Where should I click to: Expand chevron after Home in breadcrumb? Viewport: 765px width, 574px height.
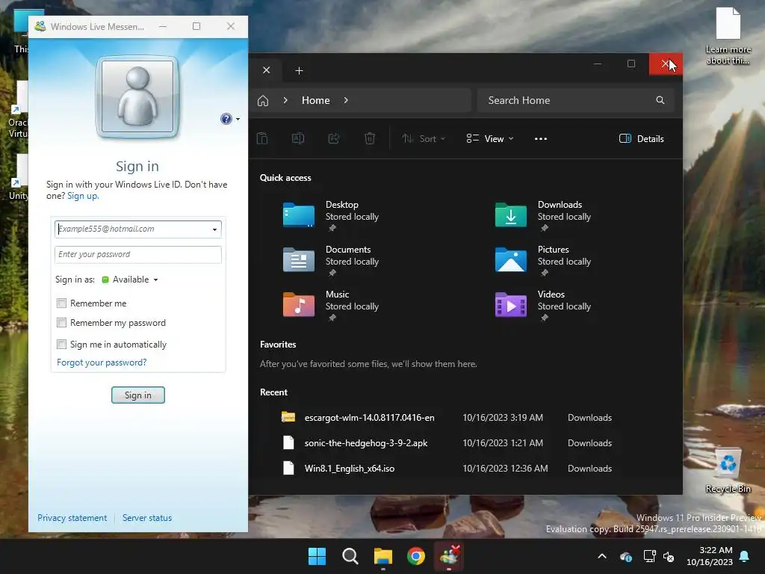click(346, 100)
